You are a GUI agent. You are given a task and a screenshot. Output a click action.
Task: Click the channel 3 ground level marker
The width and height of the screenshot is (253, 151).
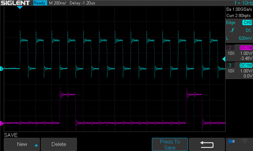[x=2, y=69]
